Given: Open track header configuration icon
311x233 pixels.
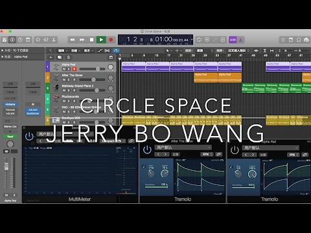Looking at the screenshot, I should click(x=111, y=57).
